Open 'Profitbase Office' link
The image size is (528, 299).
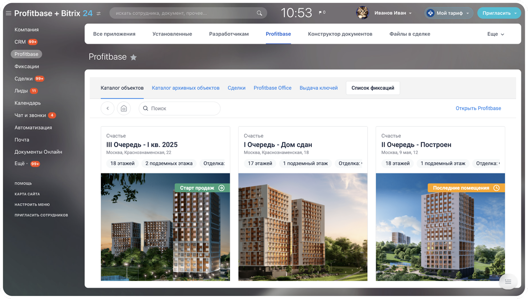tap(273, 88)
